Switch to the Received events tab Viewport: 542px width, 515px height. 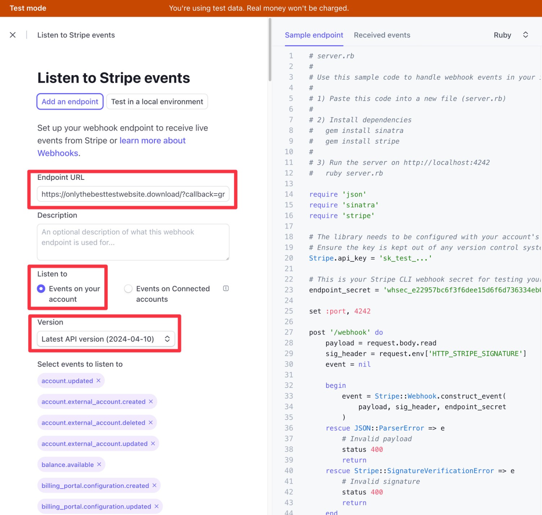coord(382,35)
